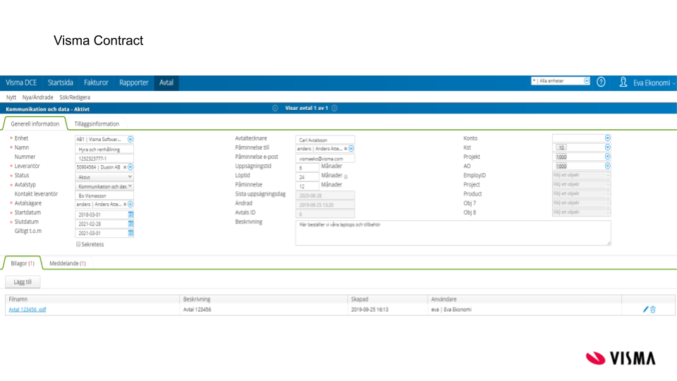Switch to the Meddelande (1) tab
The image size is (677, 381).
pyautogui.click(x=68, y=263)
